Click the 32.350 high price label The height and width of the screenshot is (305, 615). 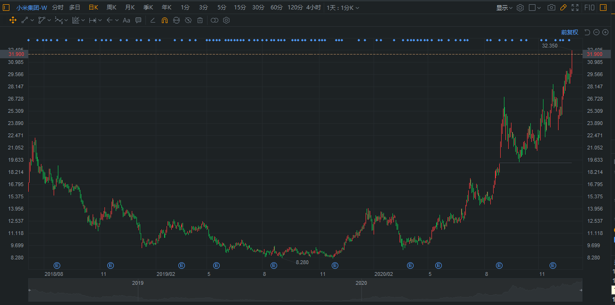point(550,46)
